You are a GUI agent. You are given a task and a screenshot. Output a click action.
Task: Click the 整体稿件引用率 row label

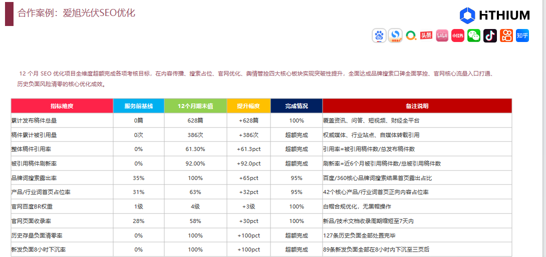(x=32, y=149)
